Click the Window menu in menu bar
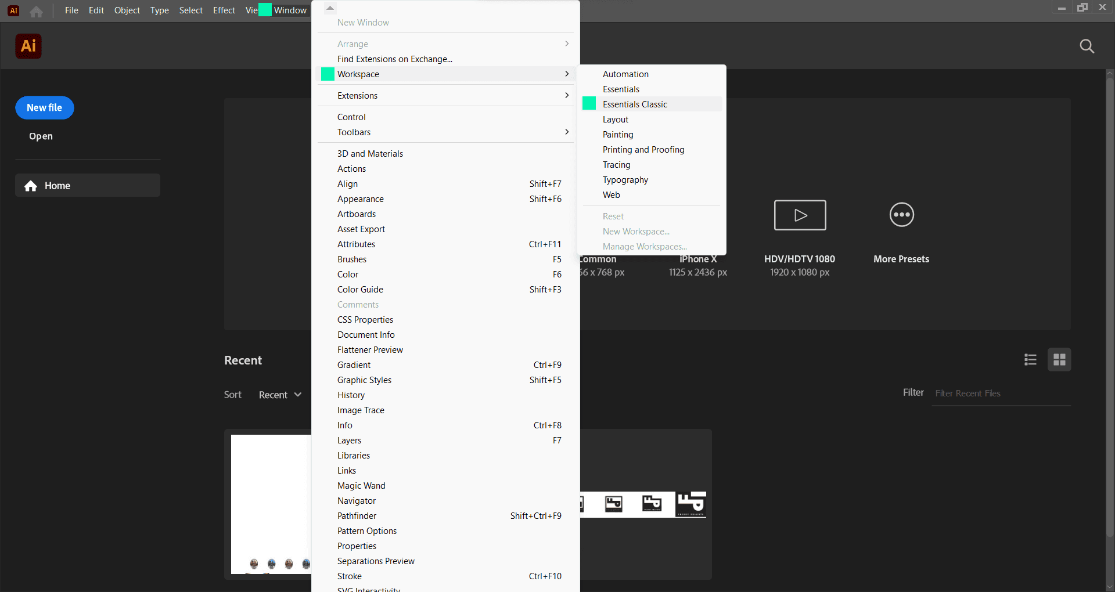Screen dimensions: 1115x592 [x=290, y=10]
